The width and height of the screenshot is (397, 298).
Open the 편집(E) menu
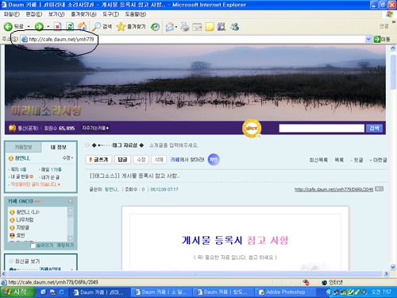pos(34,14)
